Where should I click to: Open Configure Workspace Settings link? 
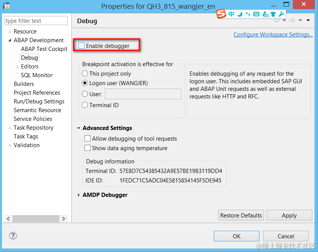(273, 35)
